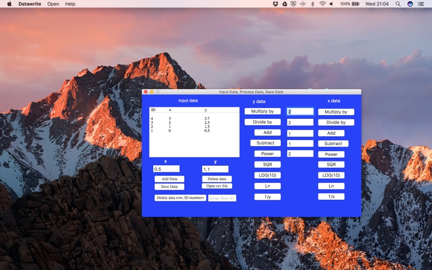
Task: Open Spotlight search in menu bar
Action: point(397,4)
